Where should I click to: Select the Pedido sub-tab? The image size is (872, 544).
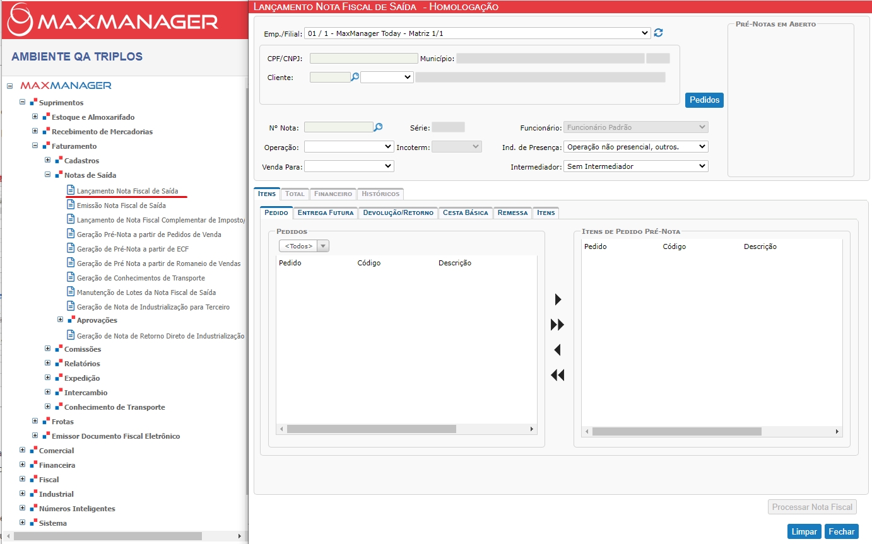[x=276, y=213]
